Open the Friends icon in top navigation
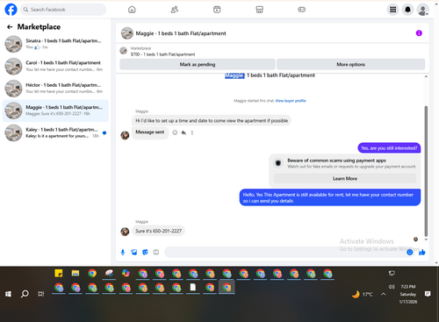The image size is (439, 322). click(175, 10)
